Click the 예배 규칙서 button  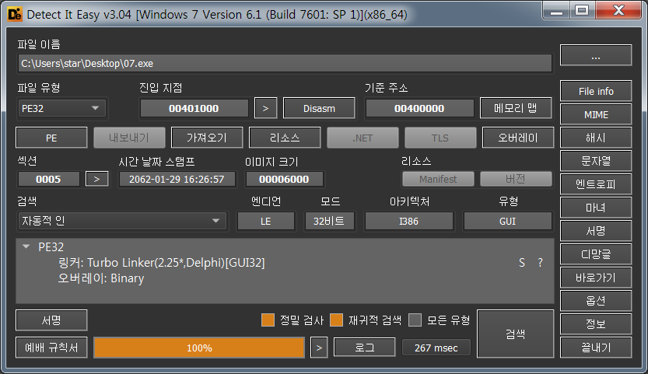click(51, 348)
